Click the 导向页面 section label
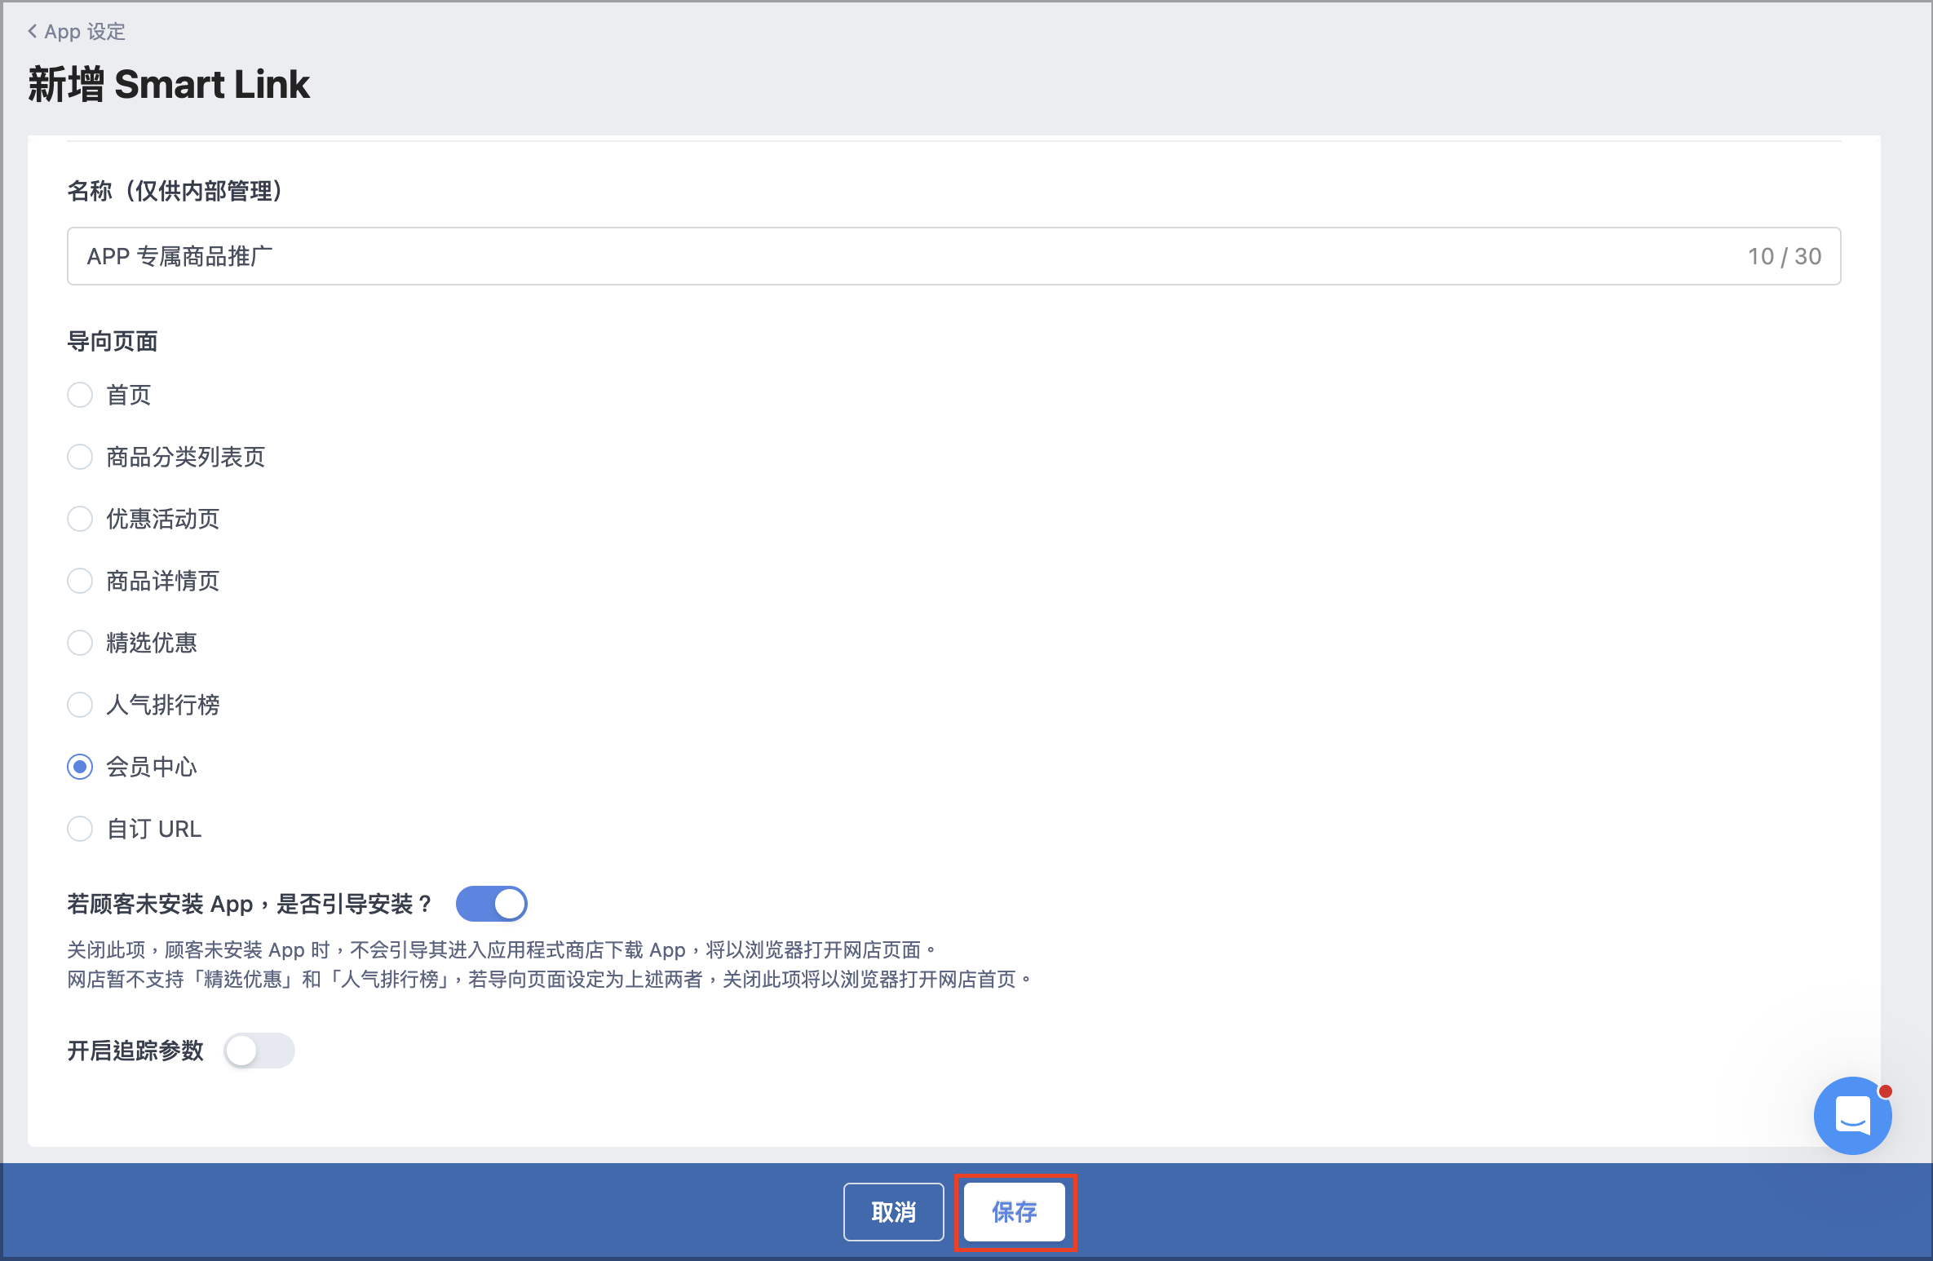Image resolution: width=1933 pixels, height=1261 pixels. click(x=113, y=342)
